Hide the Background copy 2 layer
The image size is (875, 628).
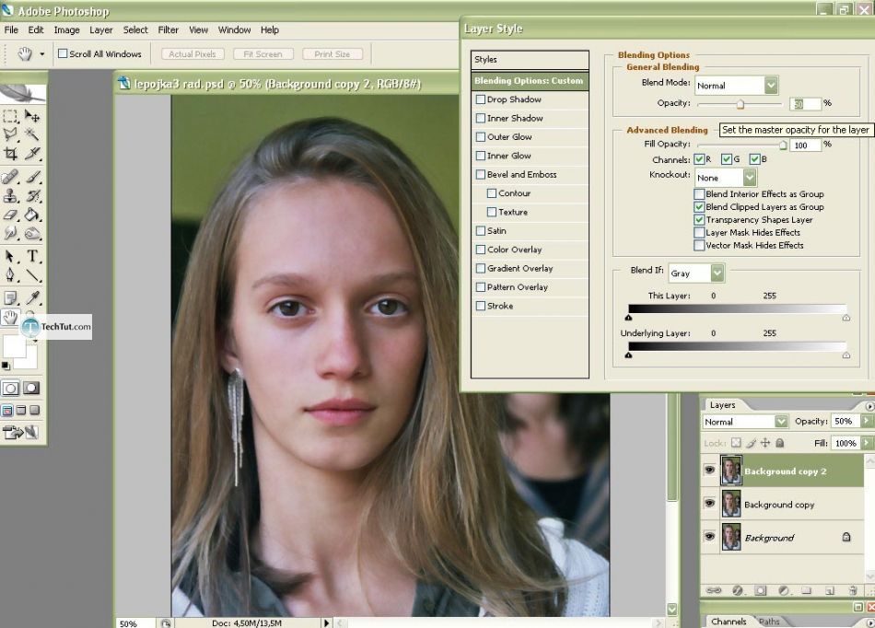click(709, 471)
